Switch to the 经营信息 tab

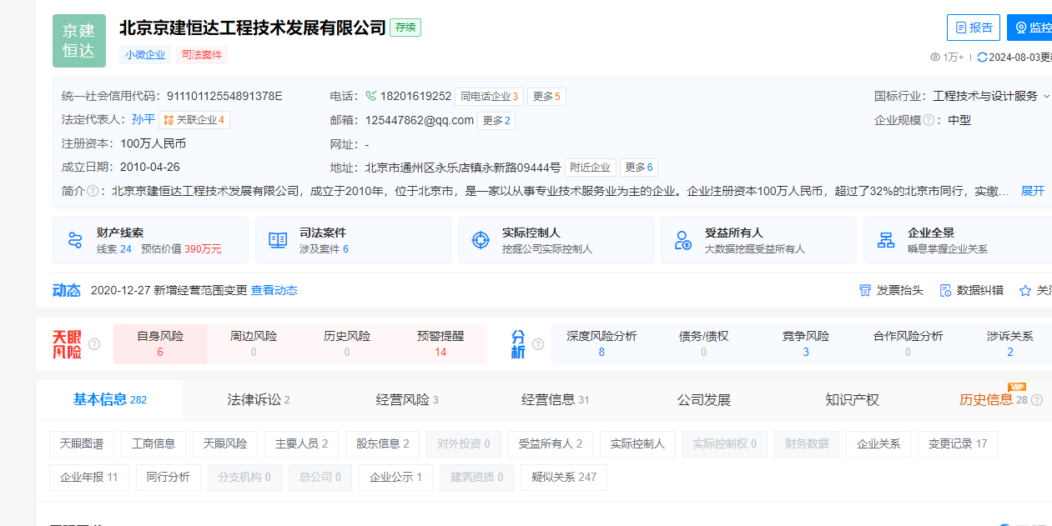tap(556, 400)
